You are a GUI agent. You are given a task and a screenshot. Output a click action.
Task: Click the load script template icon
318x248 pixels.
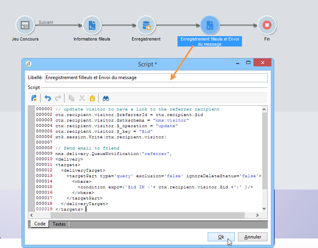[34, 98]
